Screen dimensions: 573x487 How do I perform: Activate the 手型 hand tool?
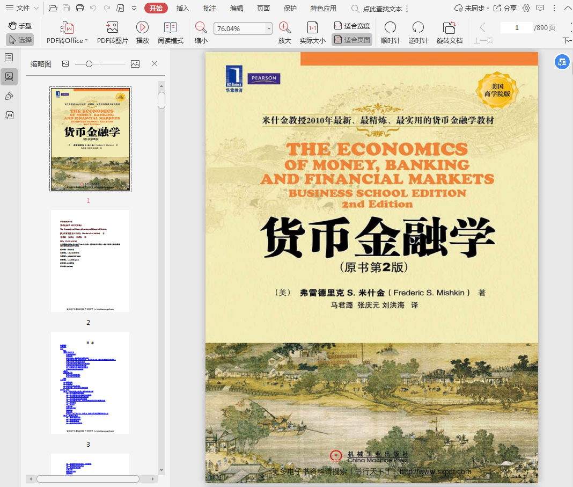[x=20, y=26]
